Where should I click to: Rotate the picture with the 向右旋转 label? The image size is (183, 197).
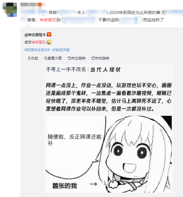102,58
